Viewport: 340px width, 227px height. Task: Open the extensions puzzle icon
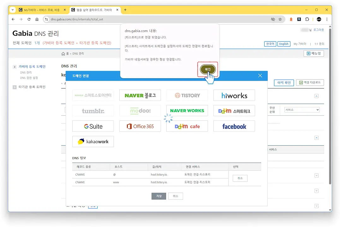(x=307, y=19)
